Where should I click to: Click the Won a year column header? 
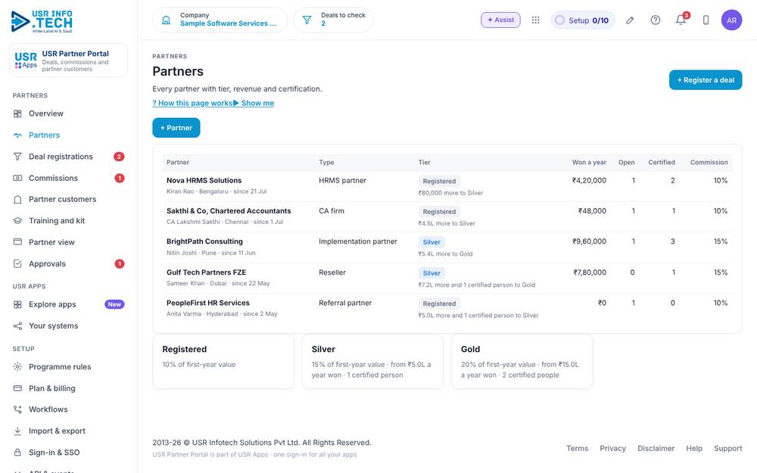(x=589, y=162)
